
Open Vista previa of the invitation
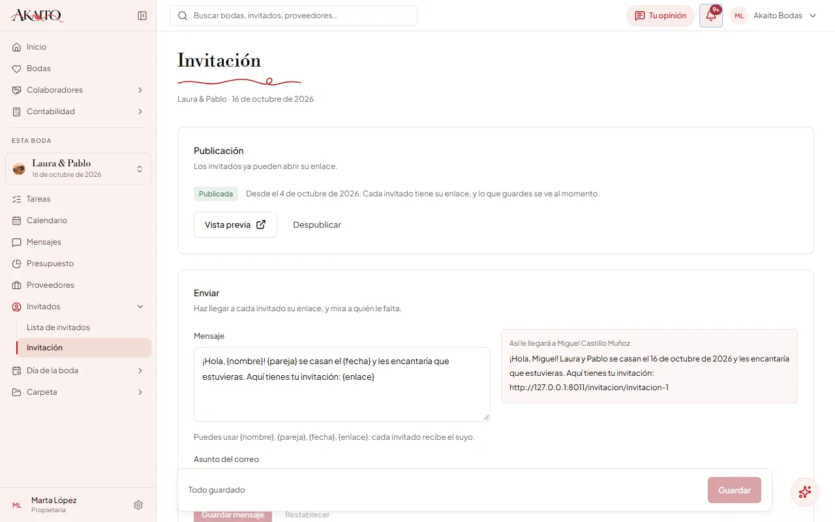(235, 224)
